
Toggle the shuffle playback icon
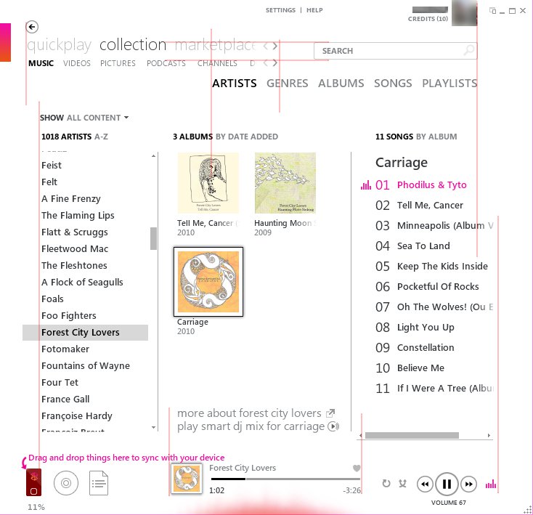(403, 483)
